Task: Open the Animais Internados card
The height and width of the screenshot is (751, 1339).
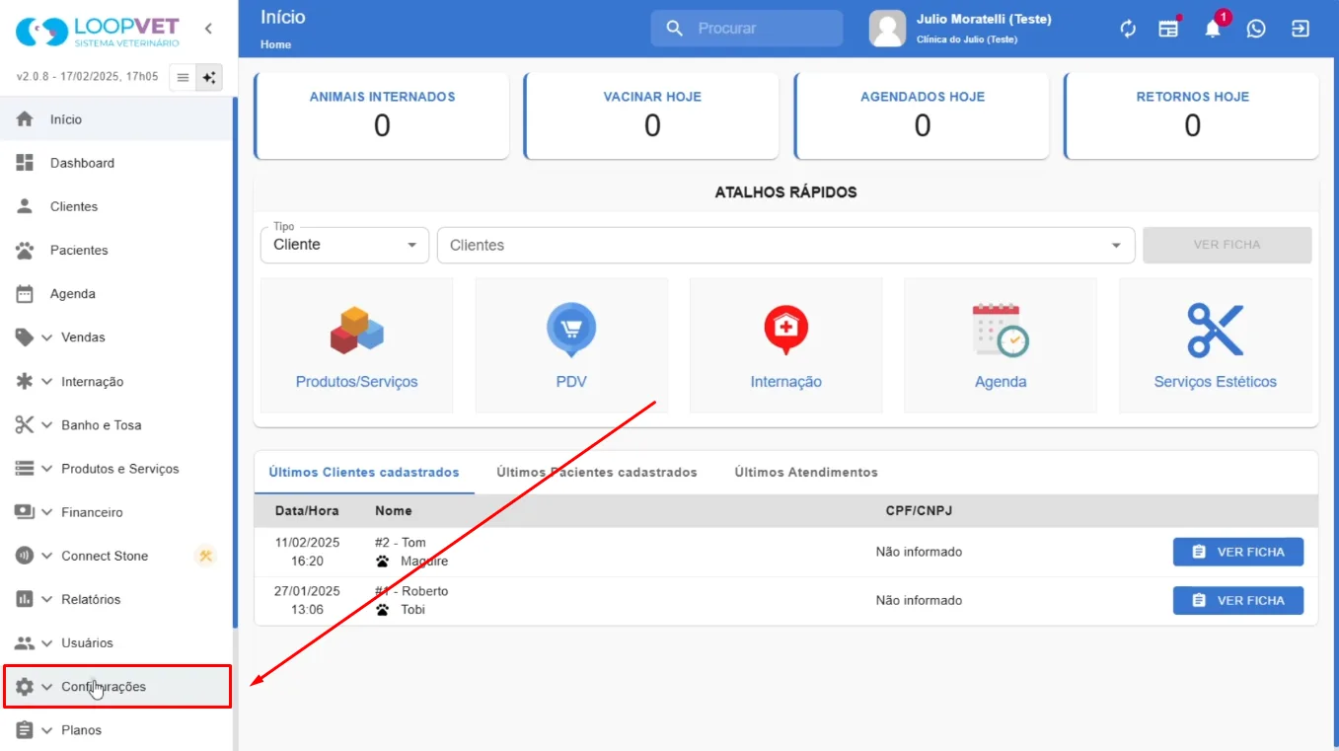Action: 382,115
